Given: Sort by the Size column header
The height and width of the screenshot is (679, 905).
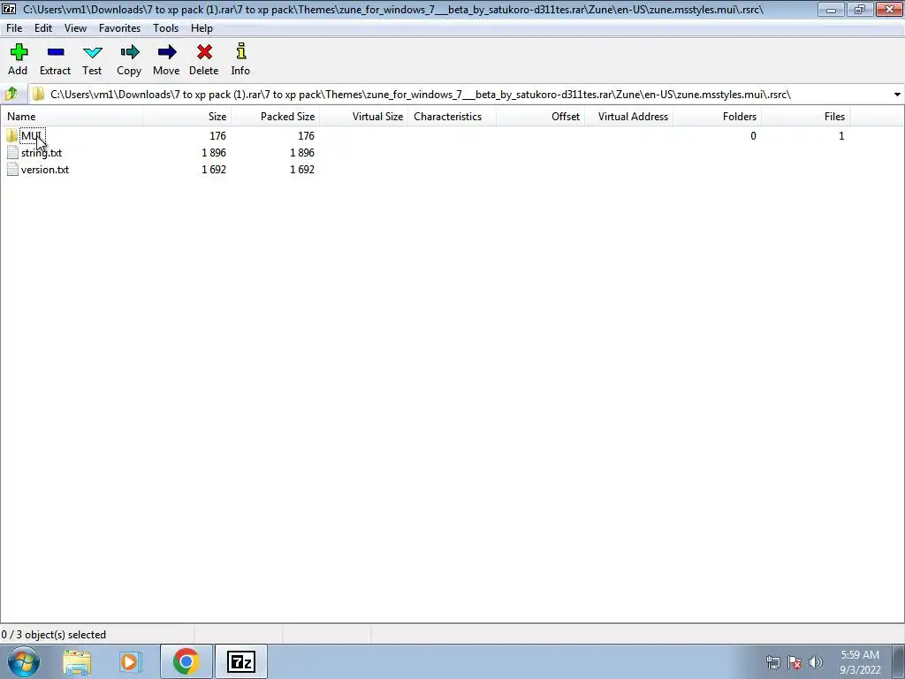Looking at the screenshot, I should (x=187, y=116).
